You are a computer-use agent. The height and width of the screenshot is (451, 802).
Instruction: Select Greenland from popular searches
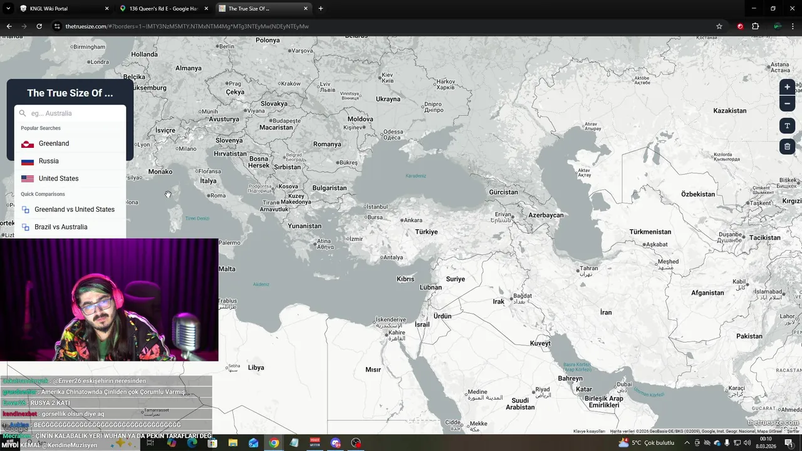click(70, 143)
